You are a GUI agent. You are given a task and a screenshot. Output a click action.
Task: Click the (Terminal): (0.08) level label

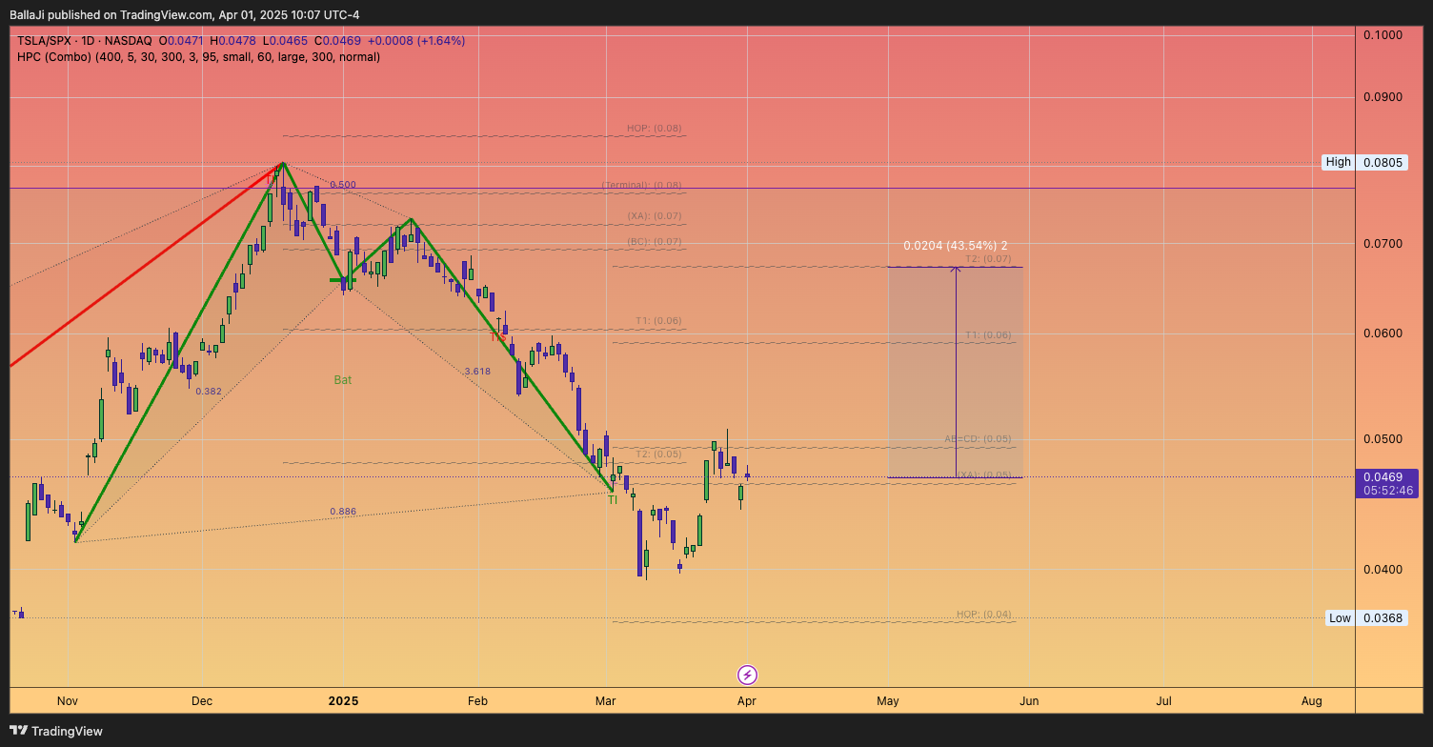tap(641, 186)
